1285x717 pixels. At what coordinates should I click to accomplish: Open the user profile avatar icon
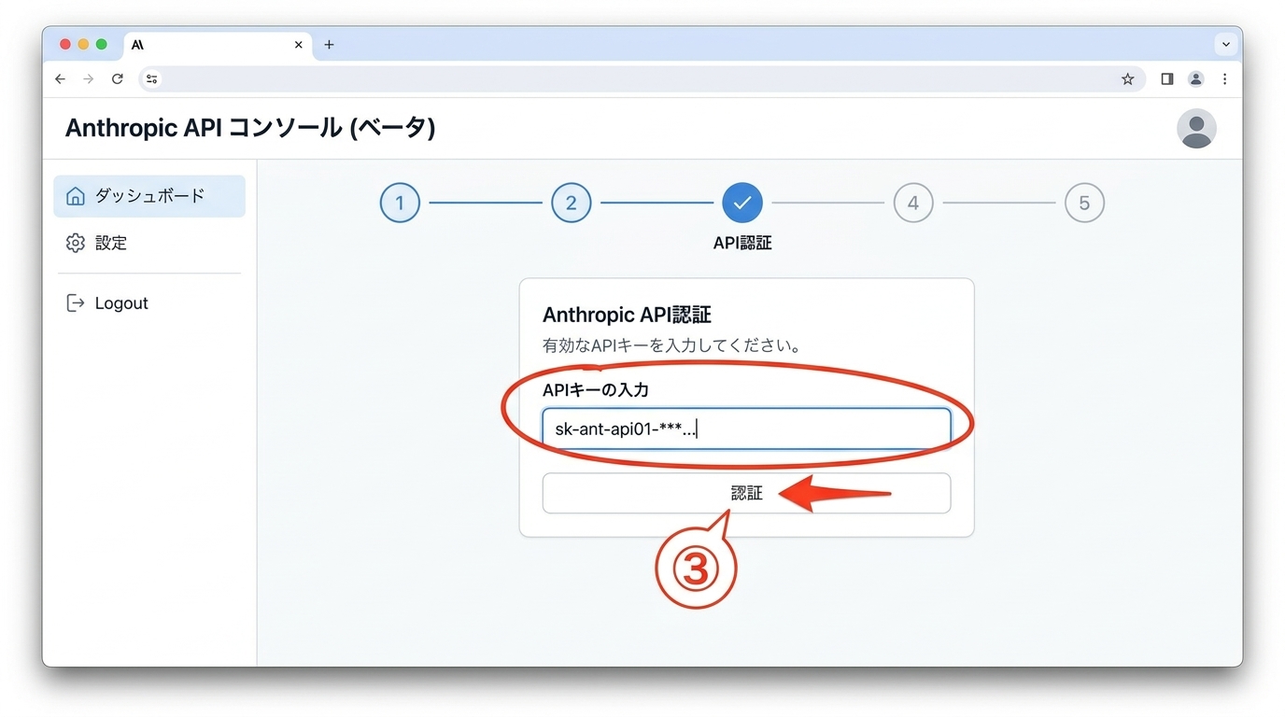click(1196, 128)
